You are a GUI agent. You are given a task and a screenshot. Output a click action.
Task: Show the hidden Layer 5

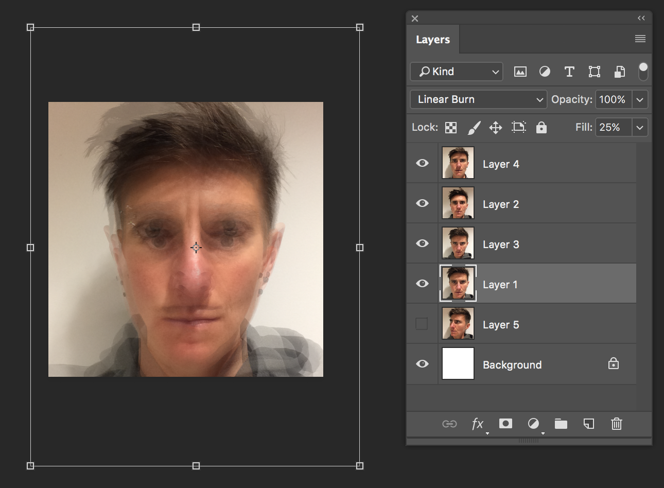pos(422,324)
